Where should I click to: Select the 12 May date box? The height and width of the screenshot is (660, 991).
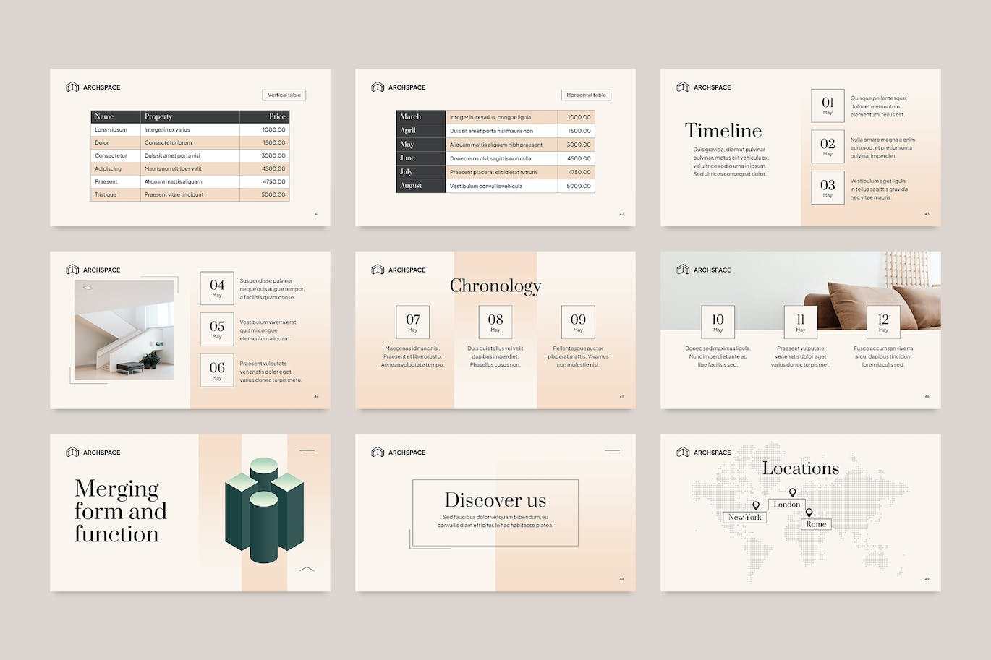point(883,322)
